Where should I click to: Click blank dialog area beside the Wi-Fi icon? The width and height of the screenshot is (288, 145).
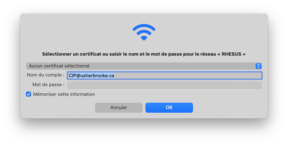[x=202, y=32]
